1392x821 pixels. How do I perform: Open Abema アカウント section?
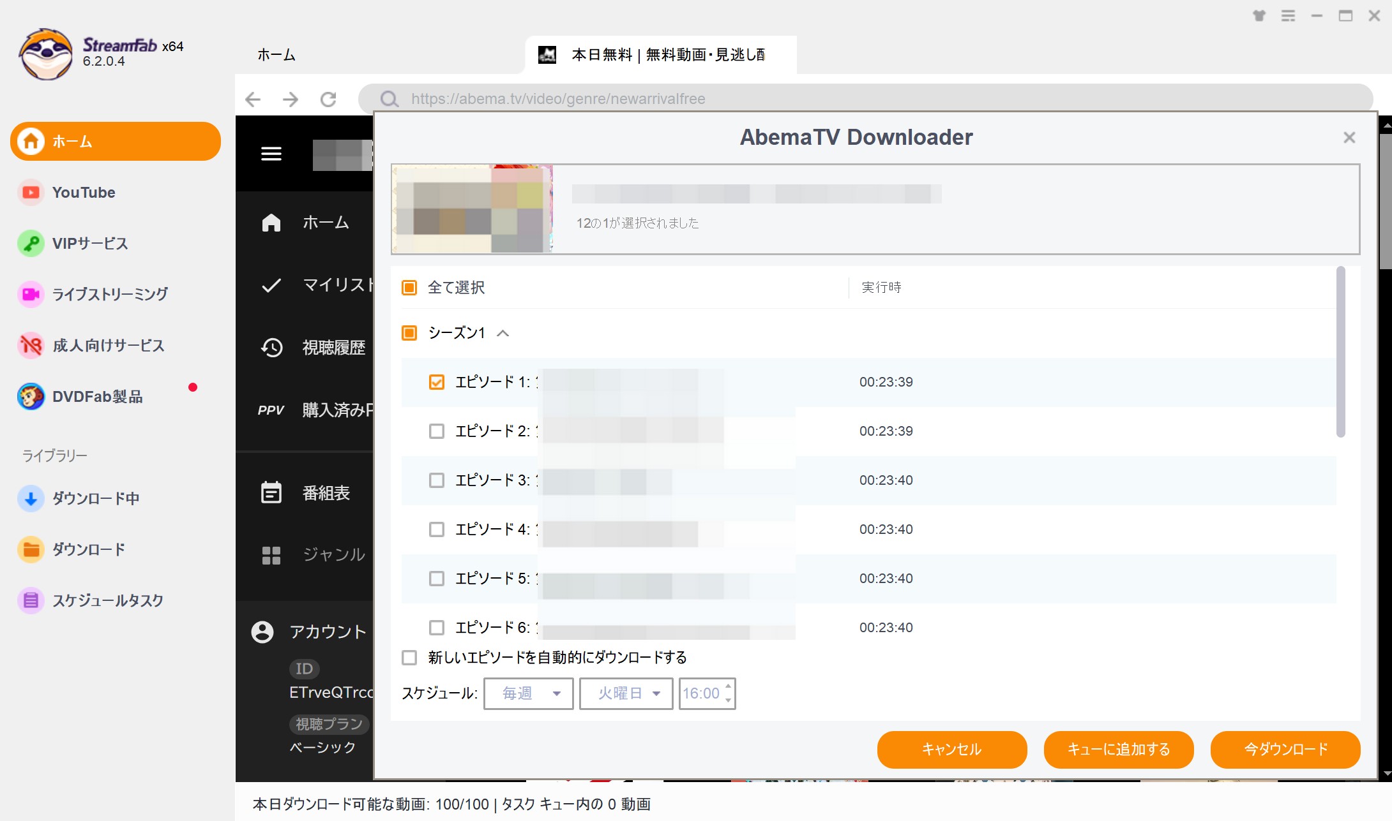(309, 632)
